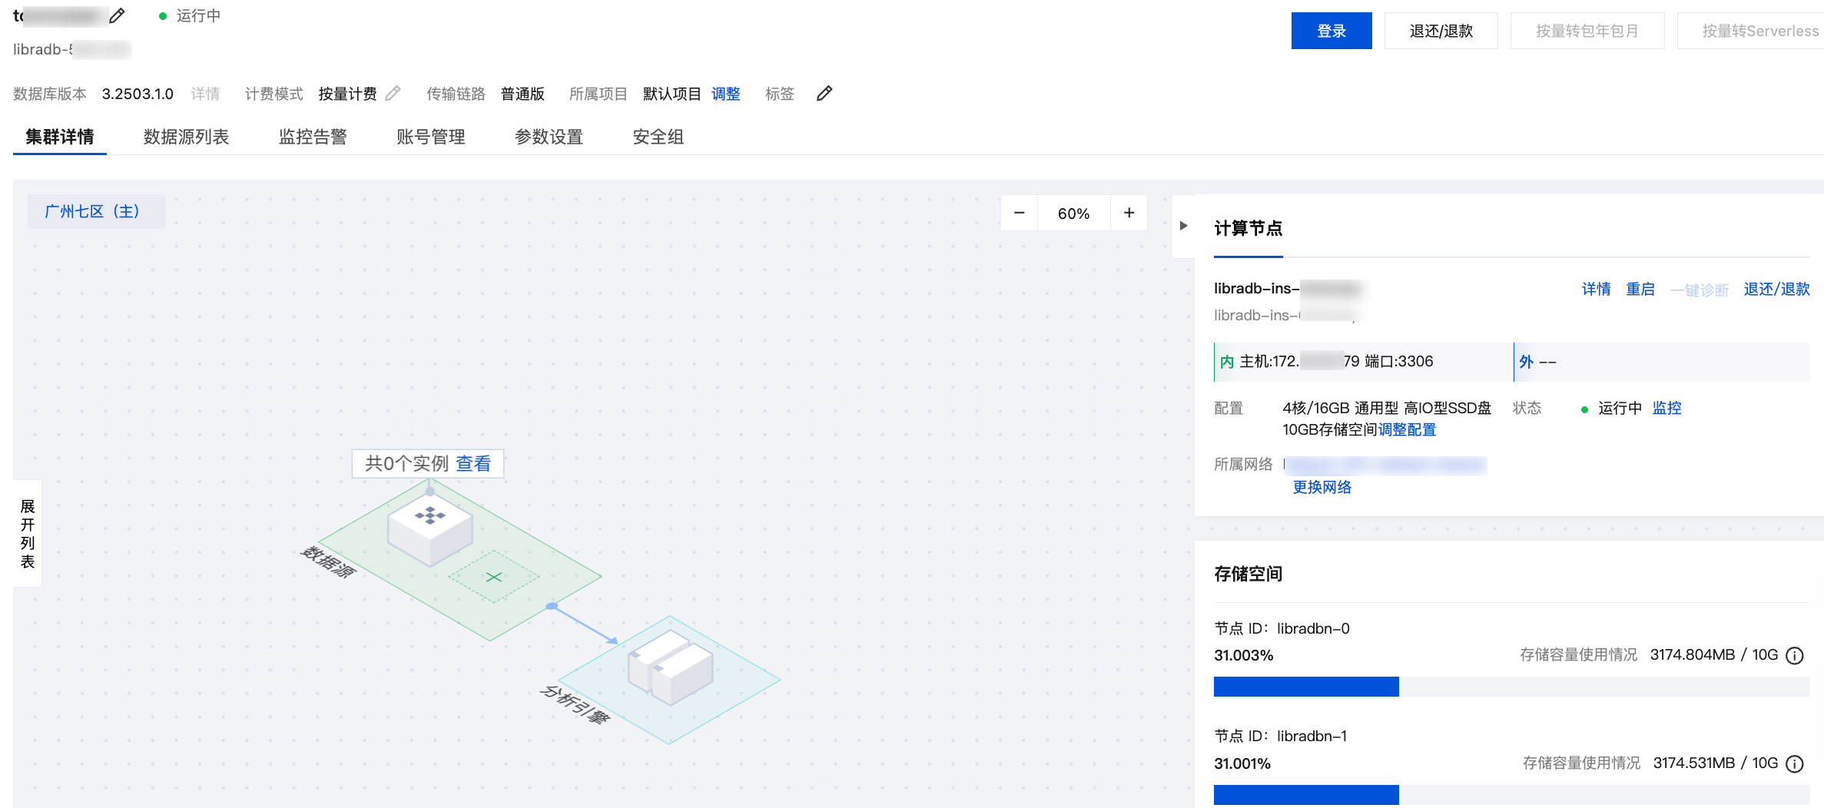The image size is (1824, 808).
Task: Collapse the compute node side panel arrow
Action: [x=1183, y=226]
